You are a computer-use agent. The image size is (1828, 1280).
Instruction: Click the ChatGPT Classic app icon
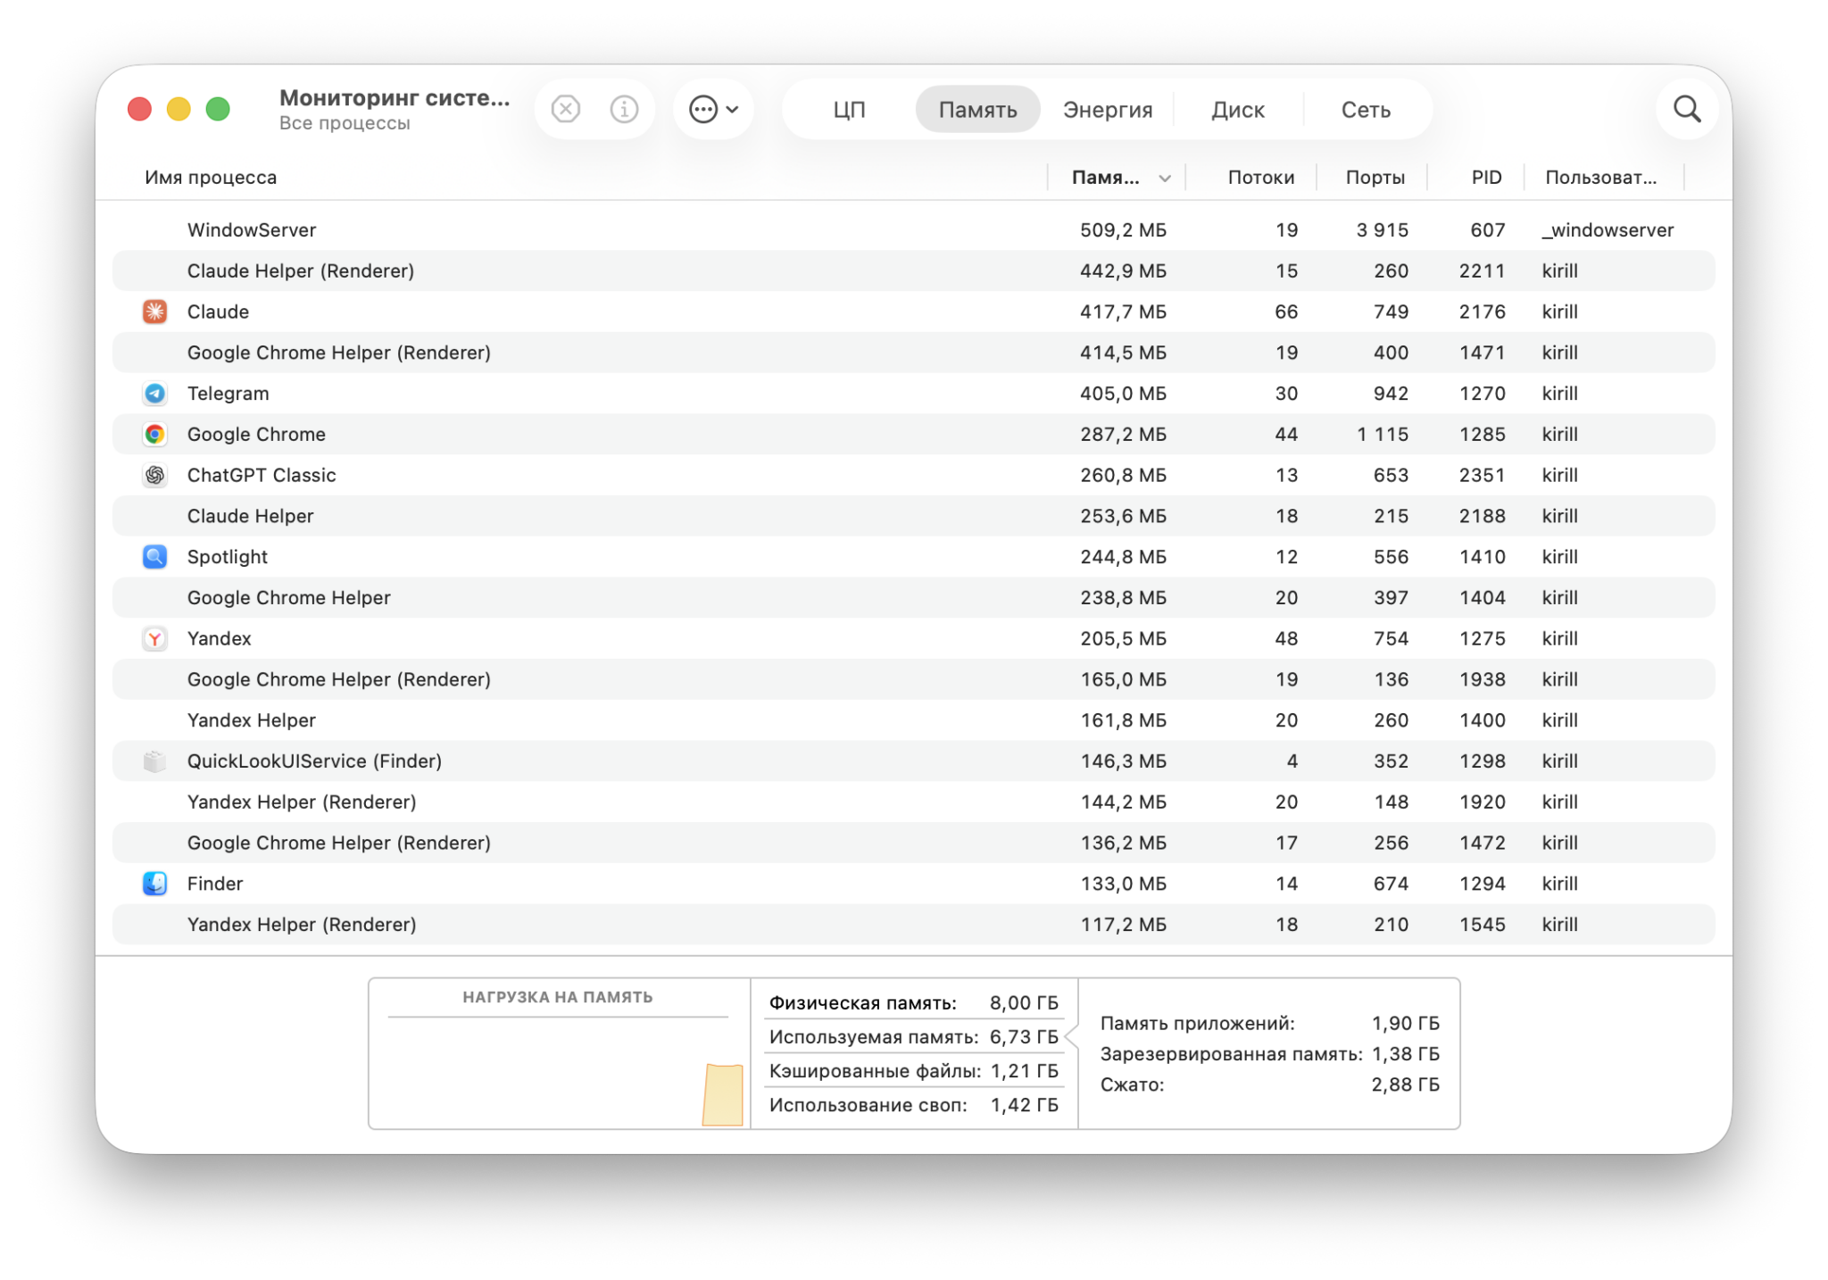coord(155,475)
